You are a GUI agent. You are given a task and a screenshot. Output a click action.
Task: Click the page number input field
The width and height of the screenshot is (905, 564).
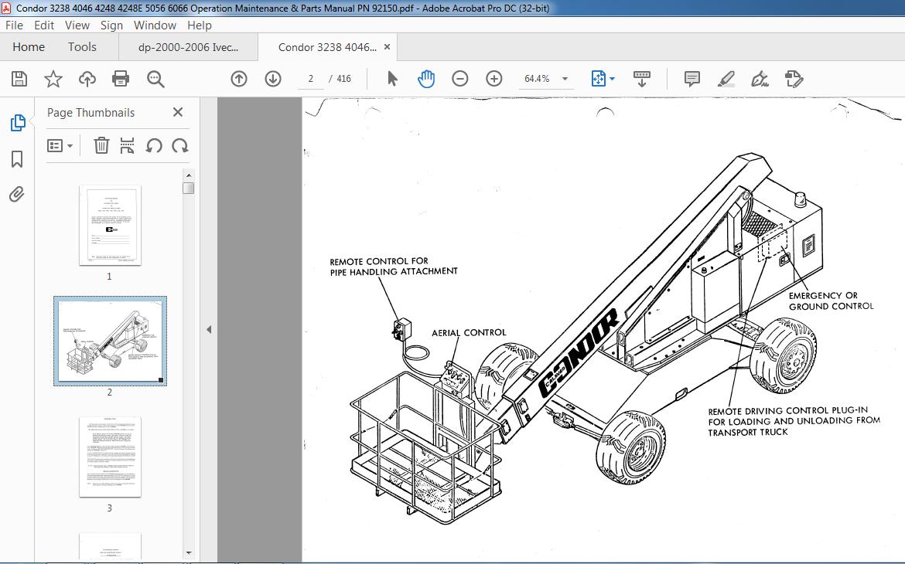(x=310, y=79)
